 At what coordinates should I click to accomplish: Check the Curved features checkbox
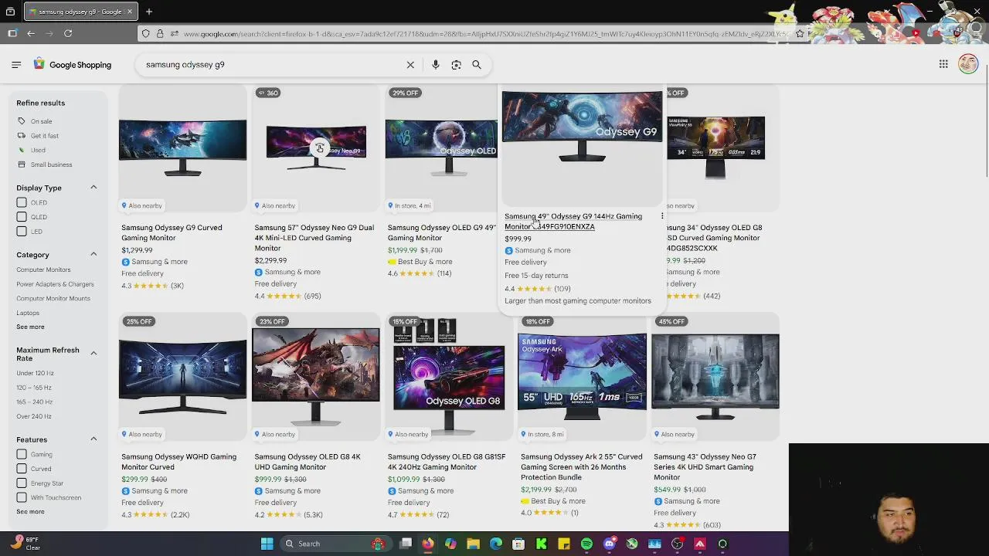(22, 469)
